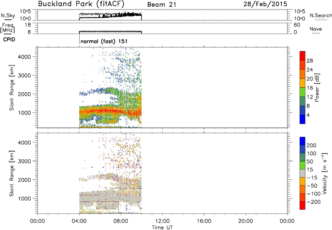Select the 'Nave' legend label
The width and height of the screenshot is (332, 230).
(x=316, y=29)
